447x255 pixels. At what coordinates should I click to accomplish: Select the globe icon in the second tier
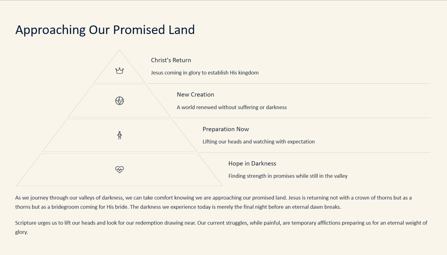119,101
